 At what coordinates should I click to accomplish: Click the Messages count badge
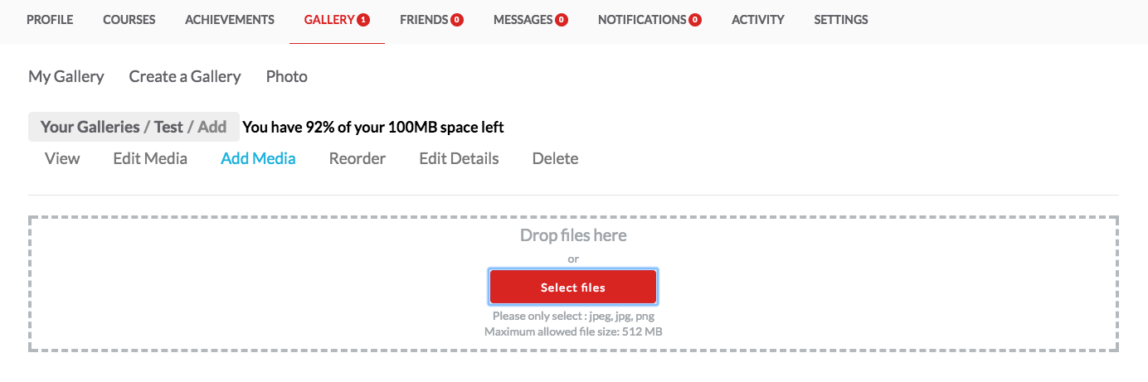(562, 20)
